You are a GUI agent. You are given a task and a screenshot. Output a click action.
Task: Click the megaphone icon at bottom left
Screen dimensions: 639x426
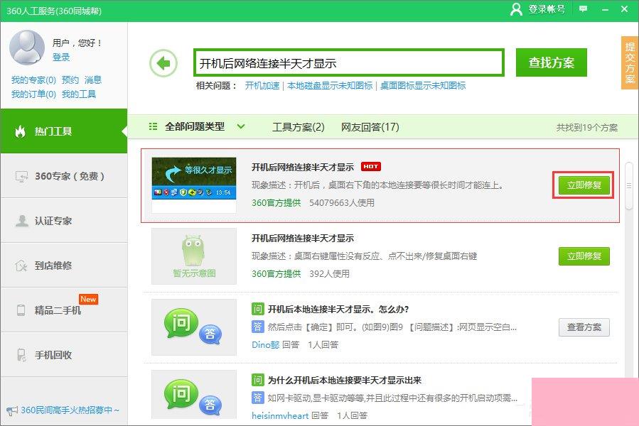(12, 410)
